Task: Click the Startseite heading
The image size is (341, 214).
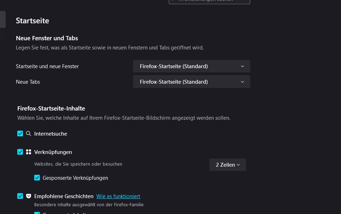Action: pos(32,21)
